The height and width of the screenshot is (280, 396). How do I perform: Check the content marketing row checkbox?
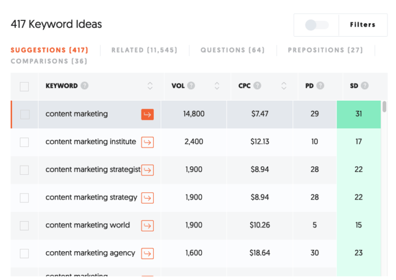(25, 114)
